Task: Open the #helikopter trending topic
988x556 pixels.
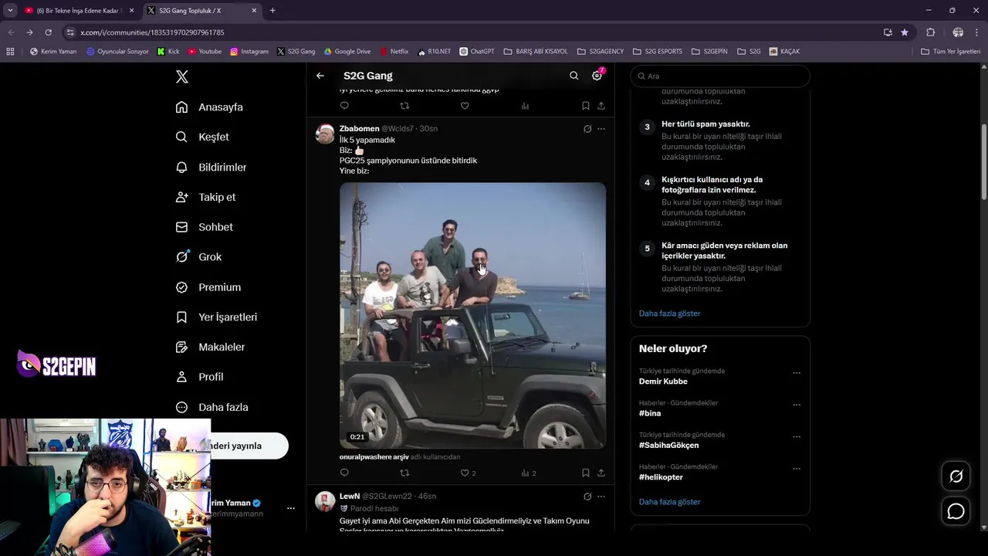Action: pos(661,477)
